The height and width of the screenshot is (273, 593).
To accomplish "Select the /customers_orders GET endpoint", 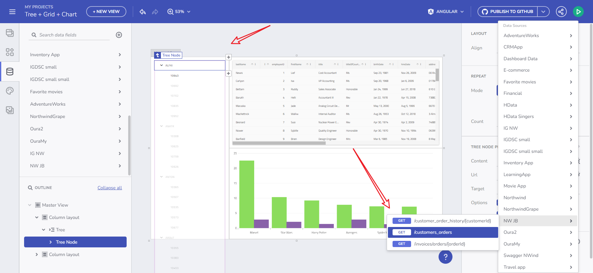I will (x=443, y=232).
